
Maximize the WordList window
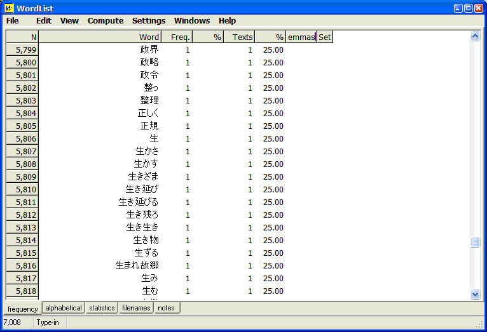(x=468, y=8)
